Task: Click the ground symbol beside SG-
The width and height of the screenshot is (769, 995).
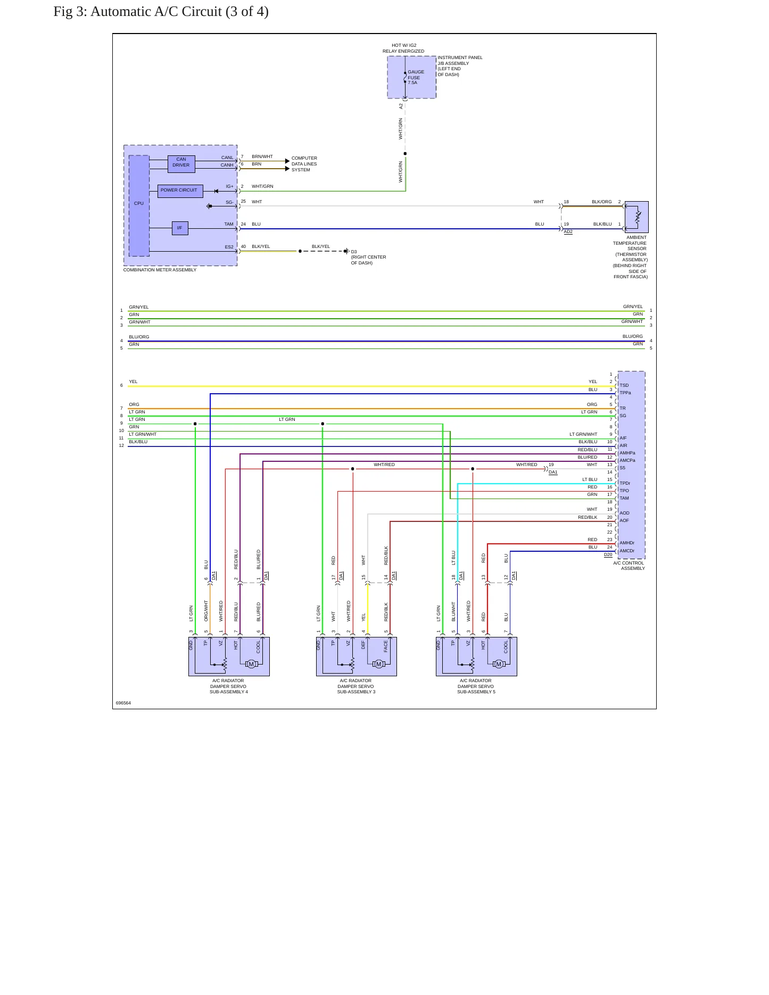Action: [x=209, y=206]
